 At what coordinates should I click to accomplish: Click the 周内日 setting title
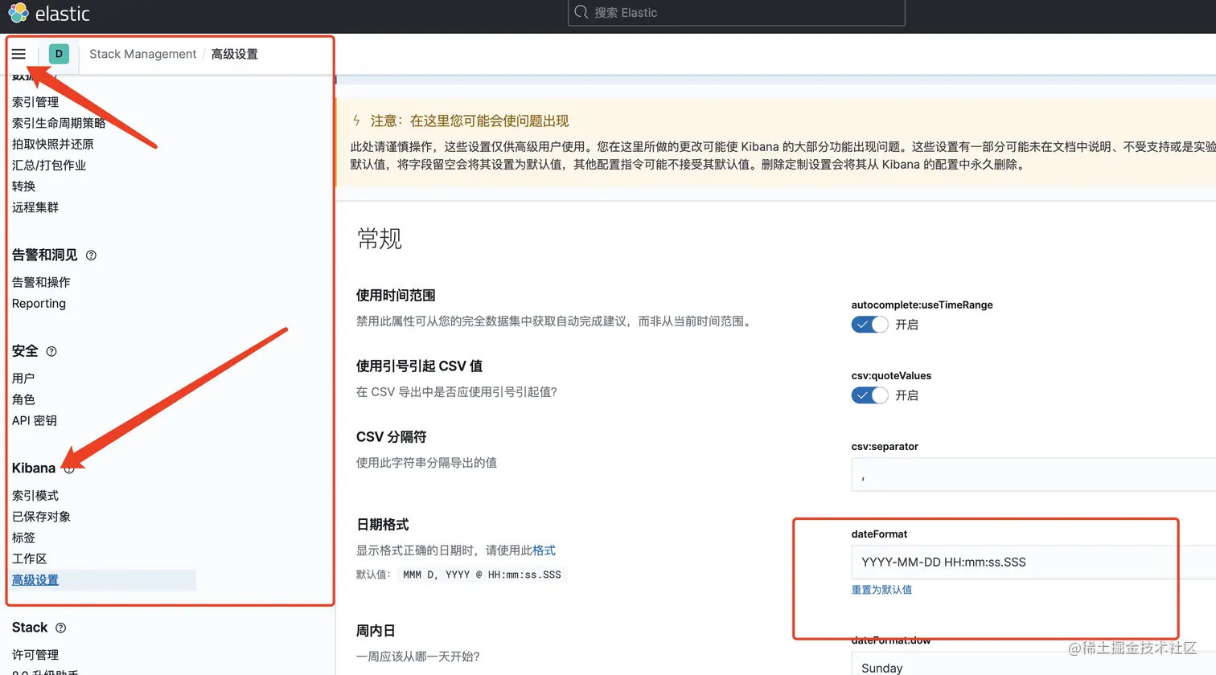[x=376, y=631]
